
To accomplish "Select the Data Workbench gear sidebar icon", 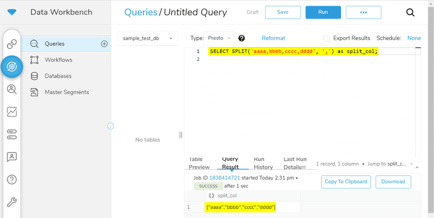I will [x=11, y=66].
